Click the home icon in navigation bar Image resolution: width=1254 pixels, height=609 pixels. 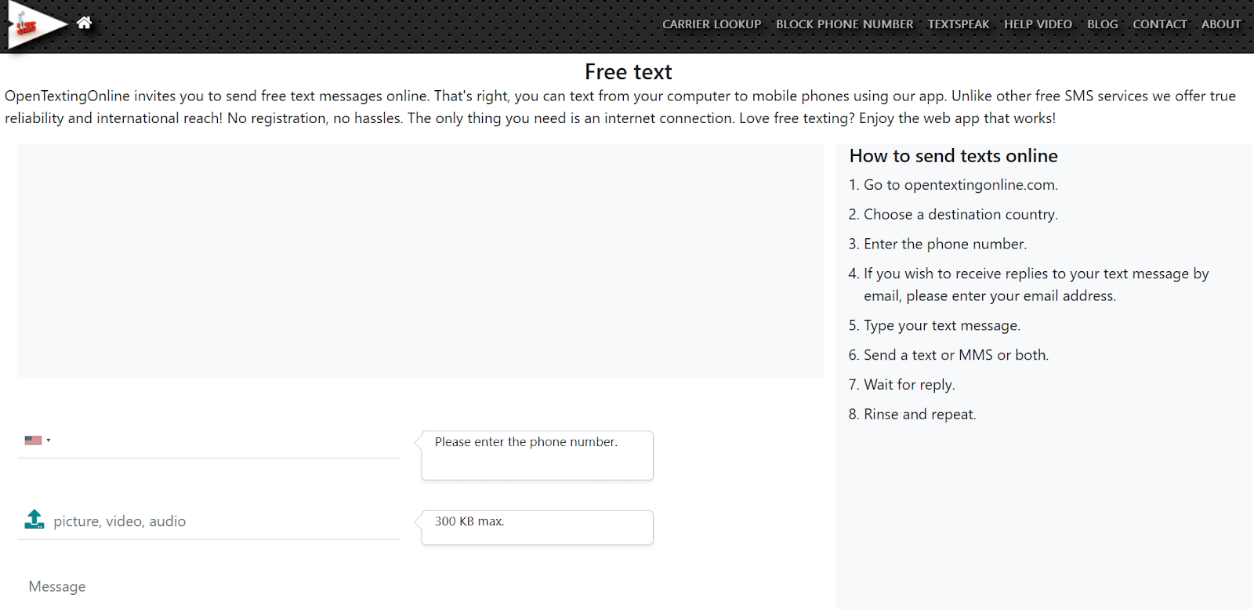(x=84, y=24)
